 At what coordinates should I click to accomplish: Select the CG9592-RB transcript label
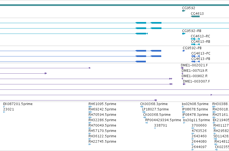[x=192, y=31]
